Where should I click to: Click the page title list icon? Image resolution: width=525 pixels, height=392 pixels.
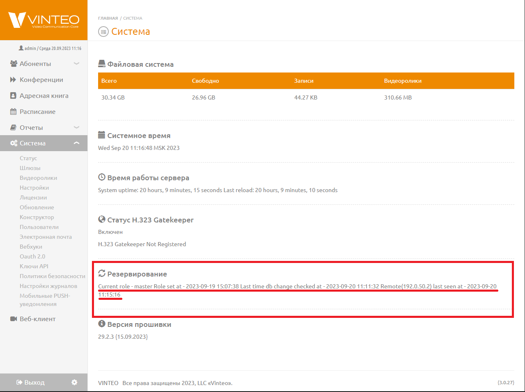click(103, 32)
